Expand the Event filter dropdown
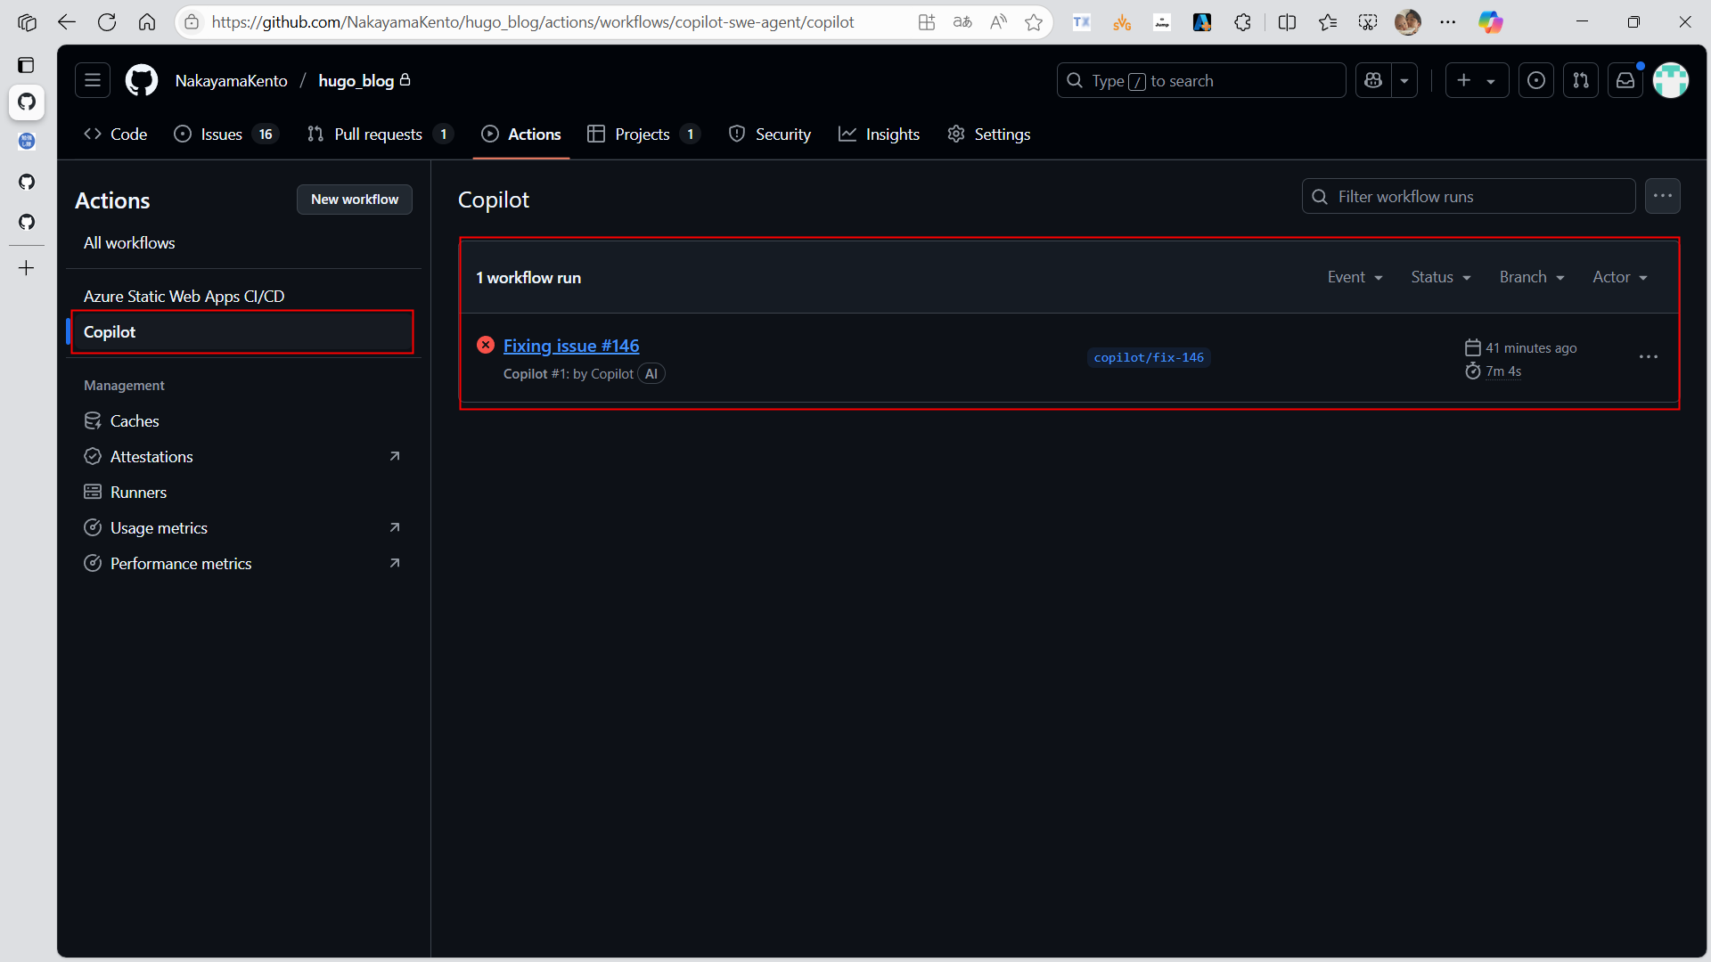 (1355, 277)
